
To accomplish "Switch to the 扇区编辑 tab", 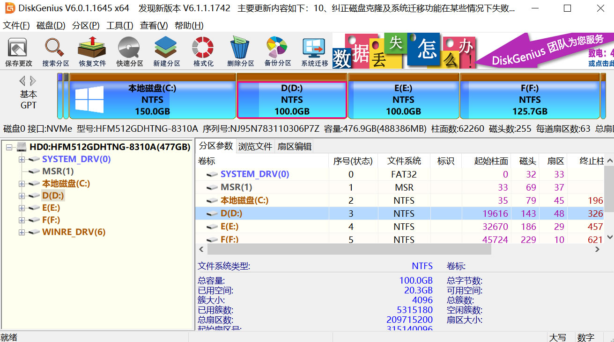I will click(x=294, y=147).
